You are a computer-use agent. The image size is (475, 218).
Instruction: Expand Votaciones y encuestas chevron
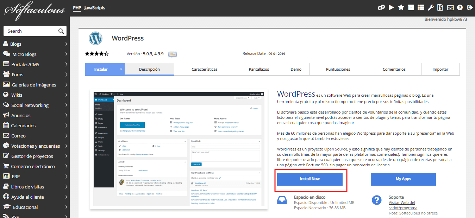66,146
